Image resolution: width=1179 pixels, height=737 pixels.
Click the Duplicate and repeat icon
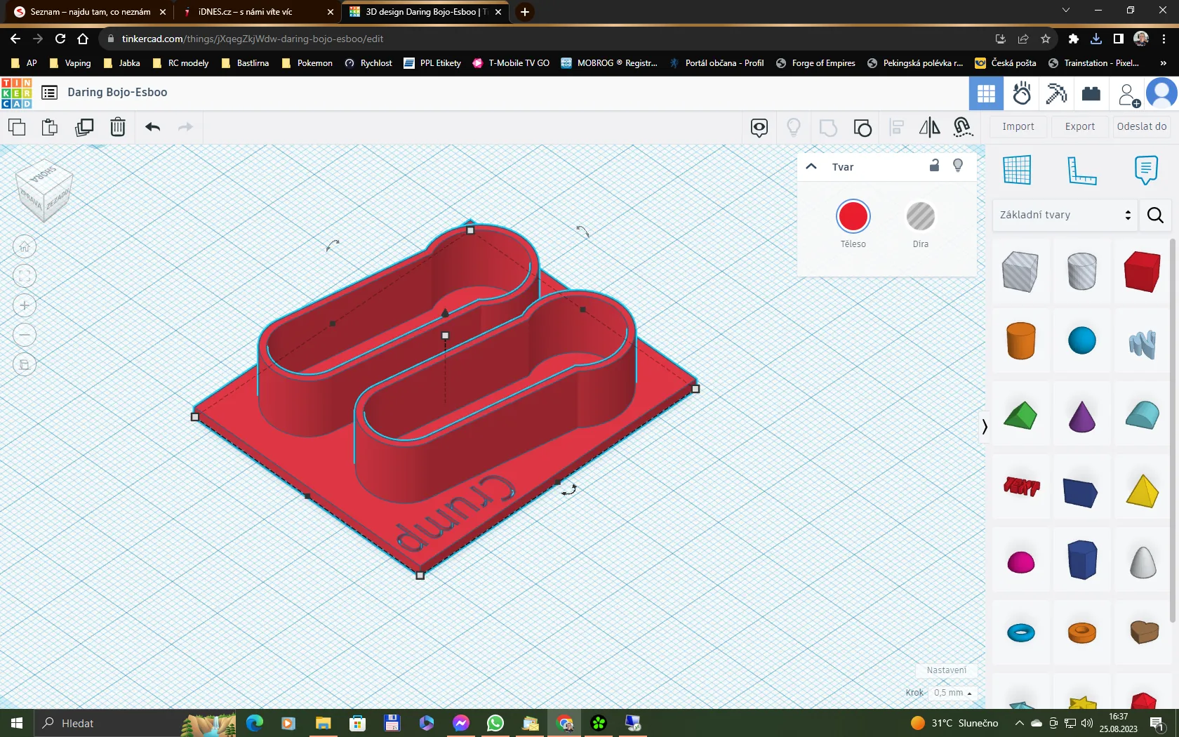(x=84, y=127)
